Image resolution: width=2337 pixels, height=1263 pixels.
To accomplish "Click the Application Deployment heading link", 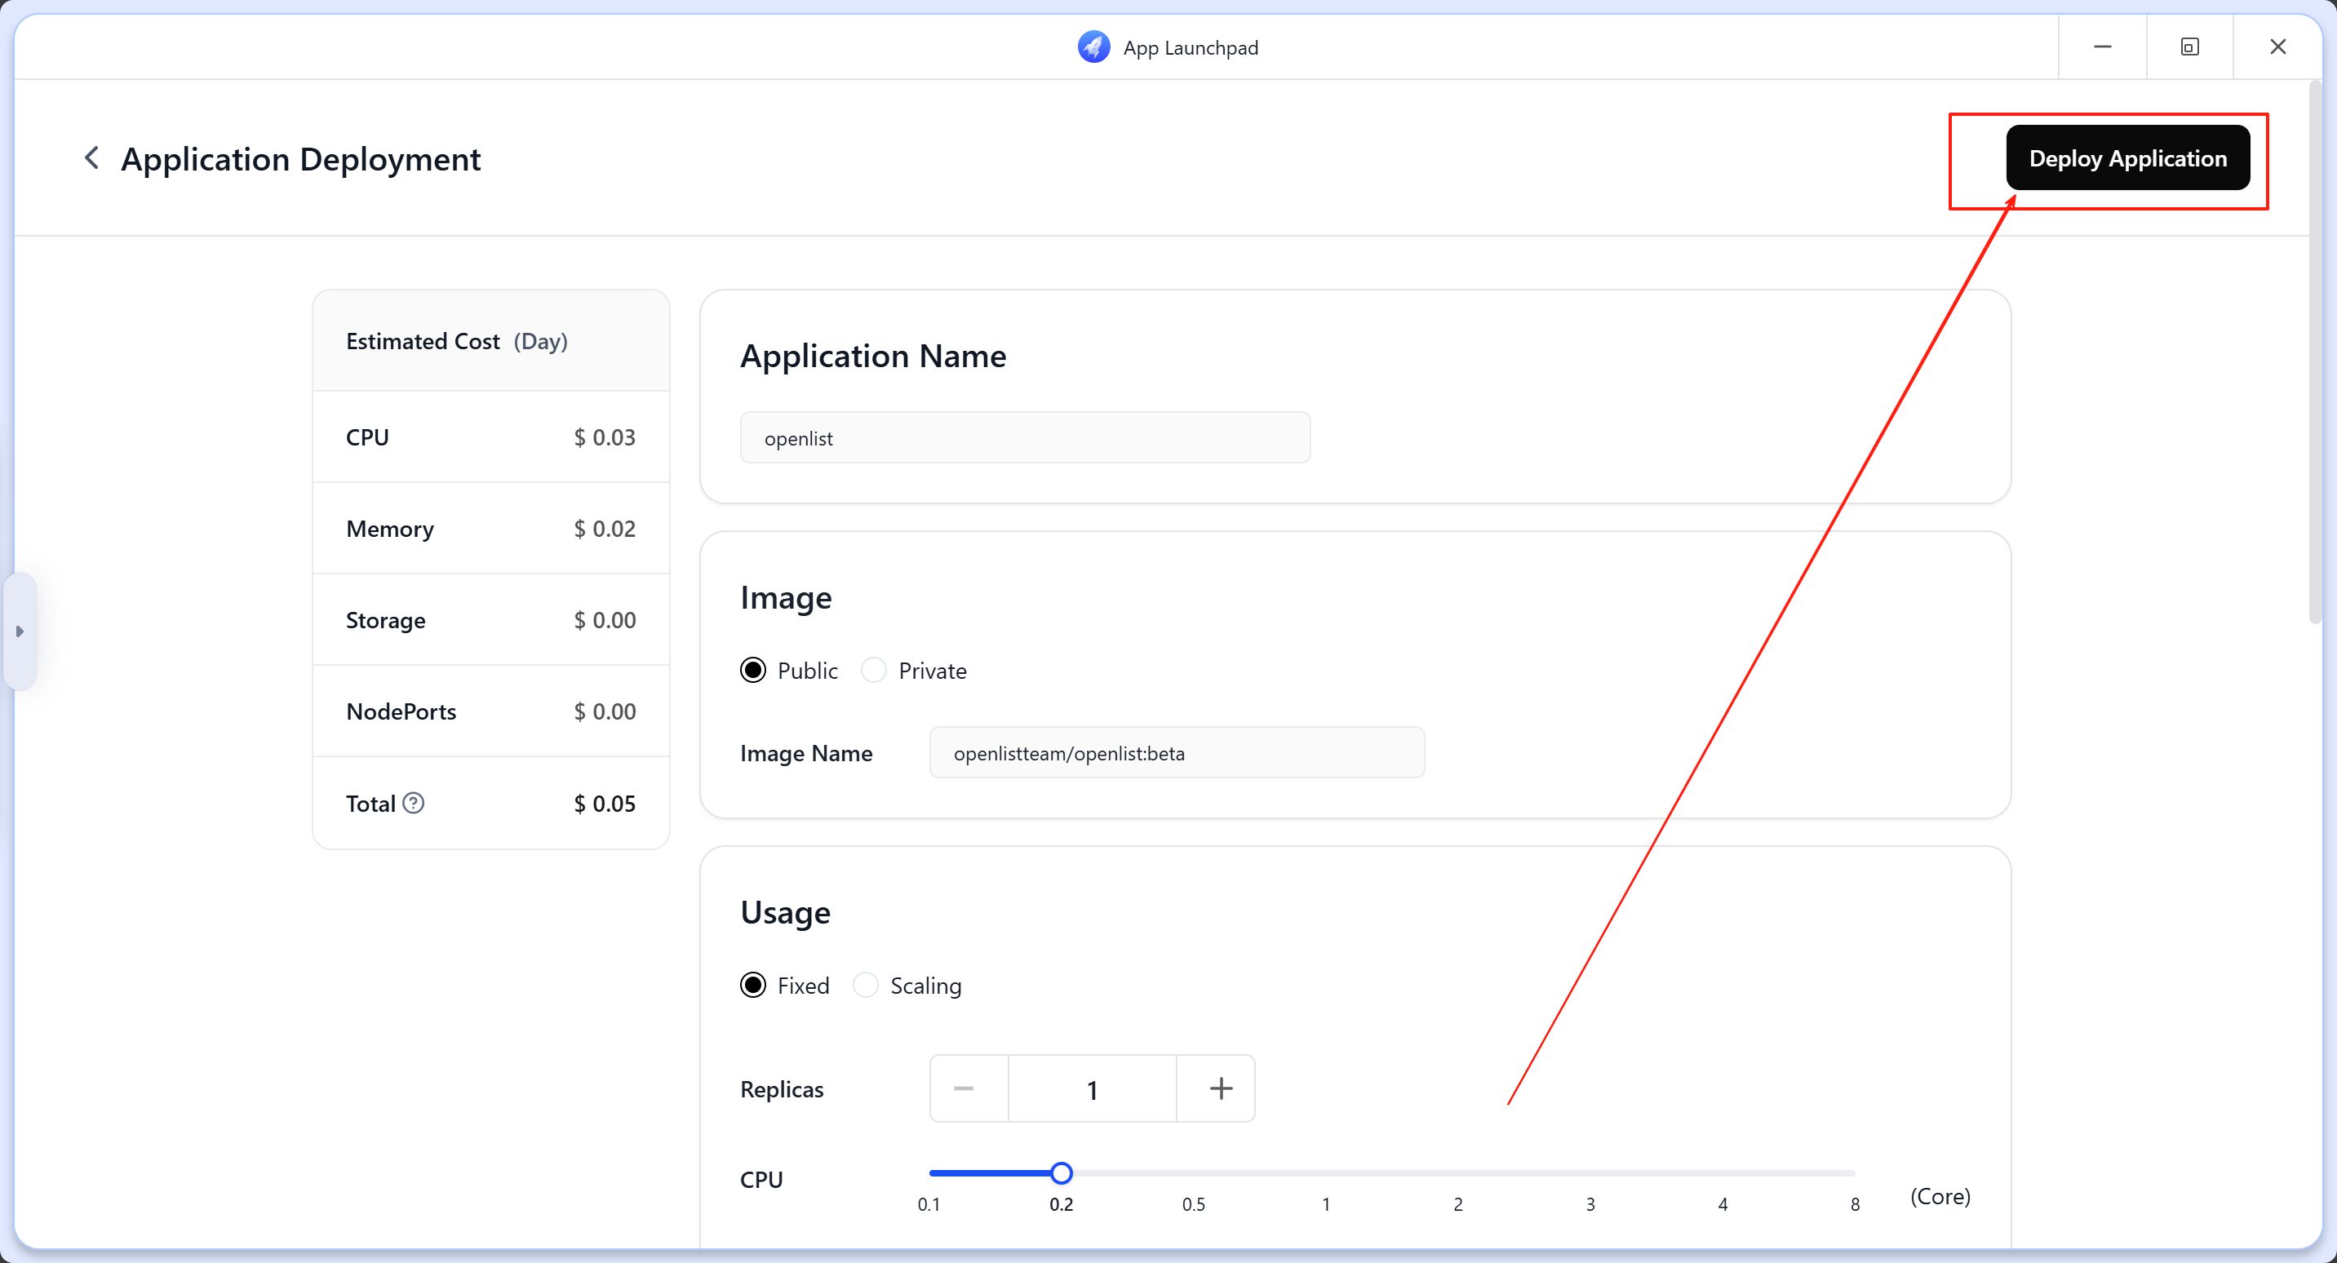I will [x=300, y=159].
